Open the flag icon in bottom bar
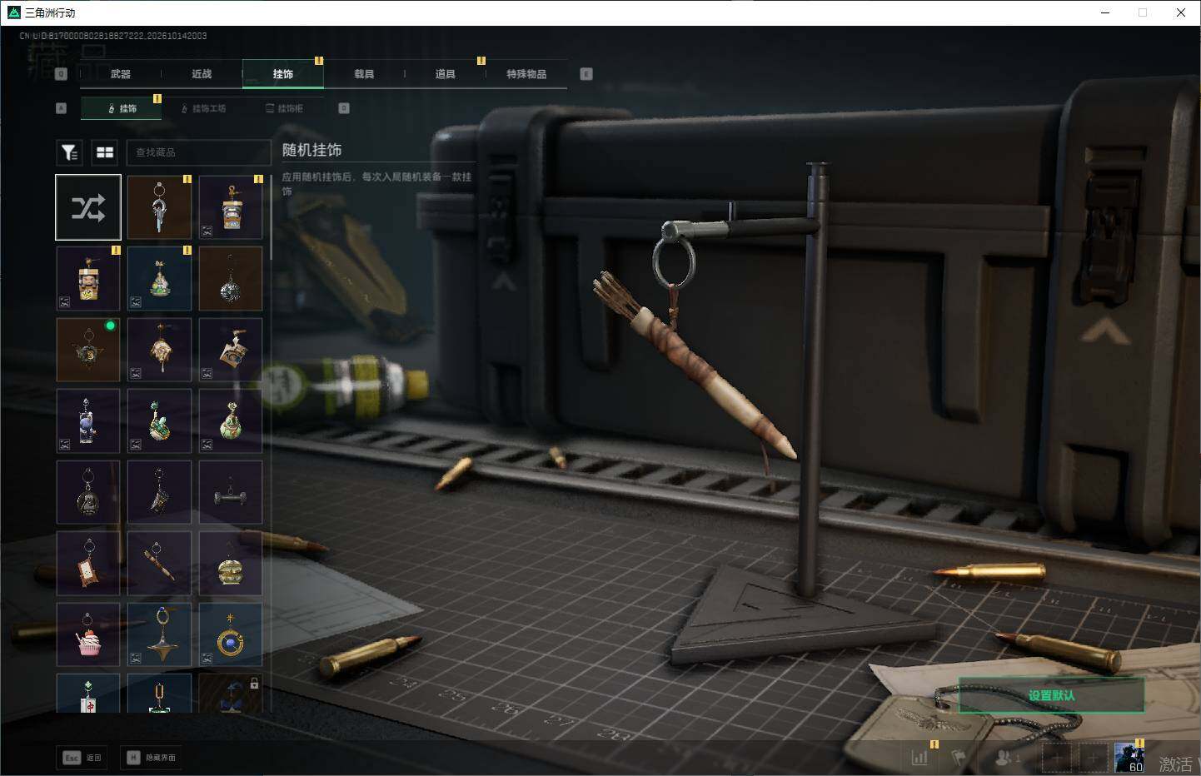The width and height of the screenshot is (1201, 776). pyautogui.click(x=959, y=758)
